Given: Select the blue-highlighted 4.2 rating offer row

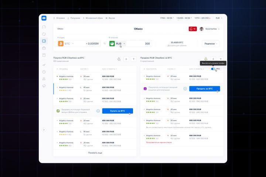Looking at the screenshot, I should [95, 89].
